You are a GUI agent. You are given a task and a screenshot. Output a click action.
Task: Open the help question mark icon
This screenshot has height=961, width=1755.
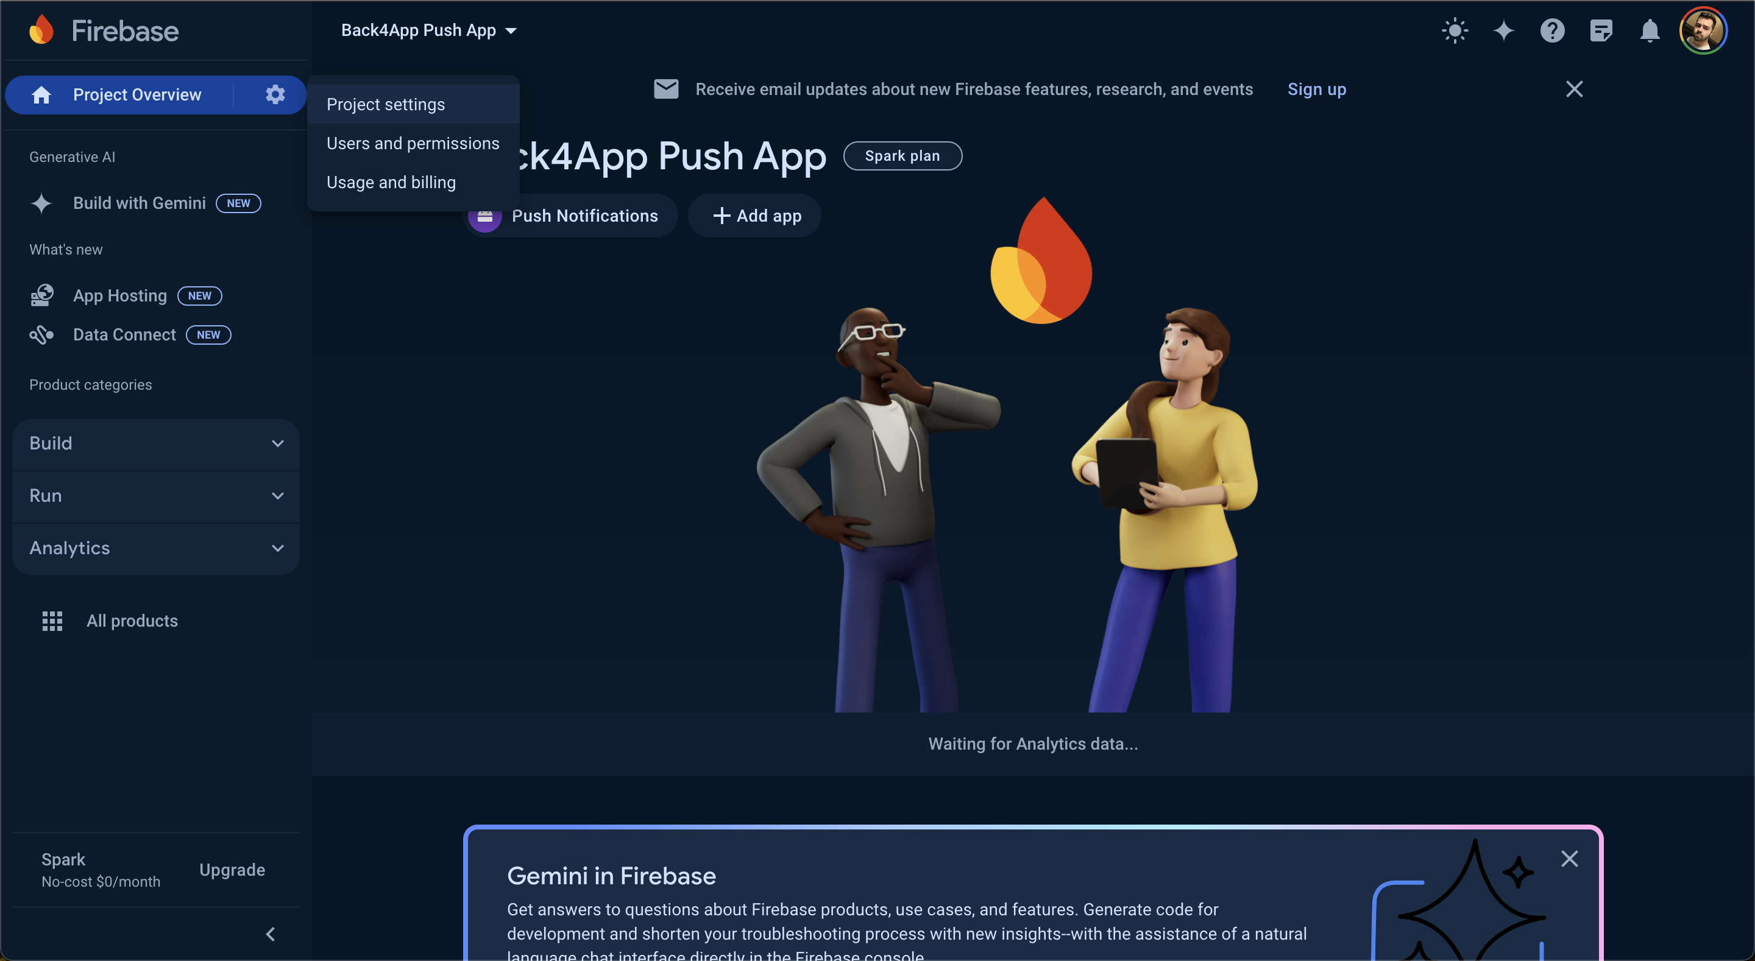[x=1552, y=30]
